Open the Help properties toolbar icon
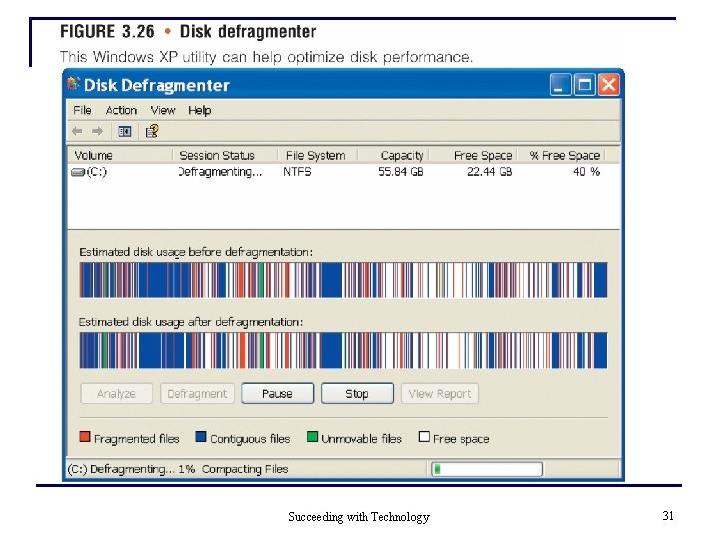Image resolution: width=718 pixels, height=539 pixels. pos(152,131)
